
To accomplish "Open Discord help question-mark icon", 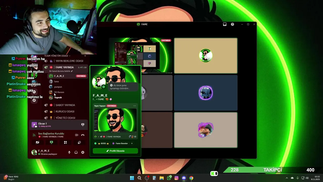I will 232,24.
